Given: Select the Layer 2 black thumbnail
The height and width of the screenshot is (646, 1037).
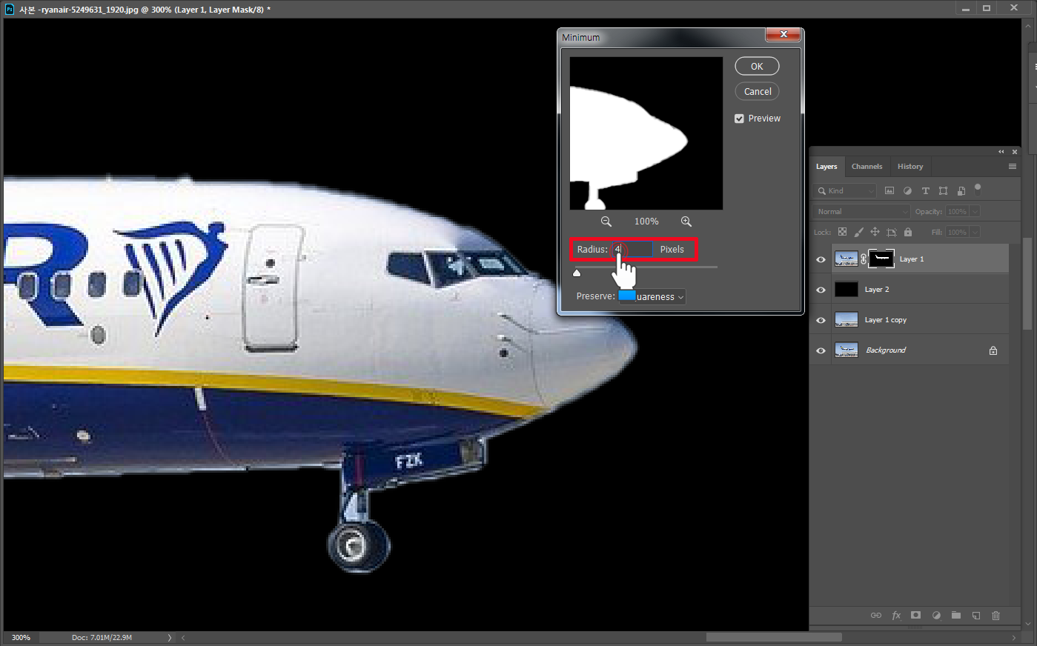Looking at the screenshot, I should click(847, 290).
